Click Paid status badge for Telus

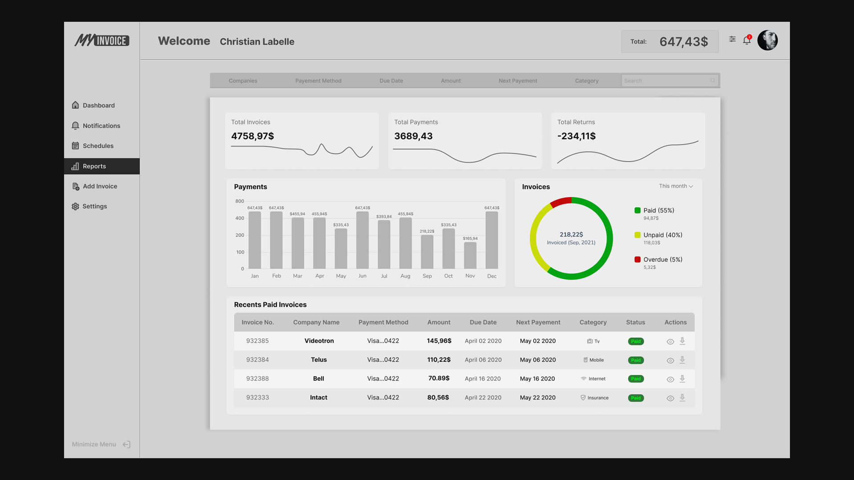point(636,360)
